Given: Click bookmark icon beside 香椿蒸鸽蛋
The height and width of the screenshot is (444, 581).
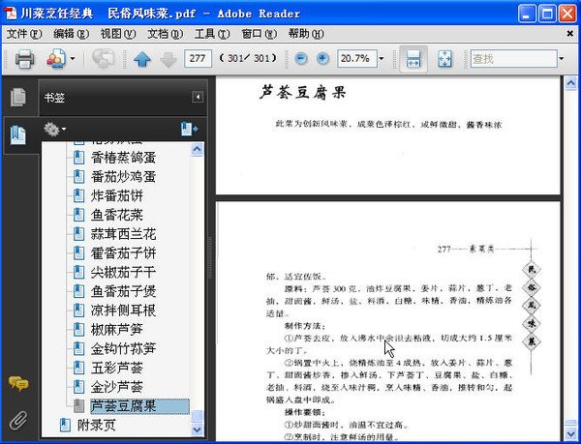Looking at the screenshot, I should point(78,158).
